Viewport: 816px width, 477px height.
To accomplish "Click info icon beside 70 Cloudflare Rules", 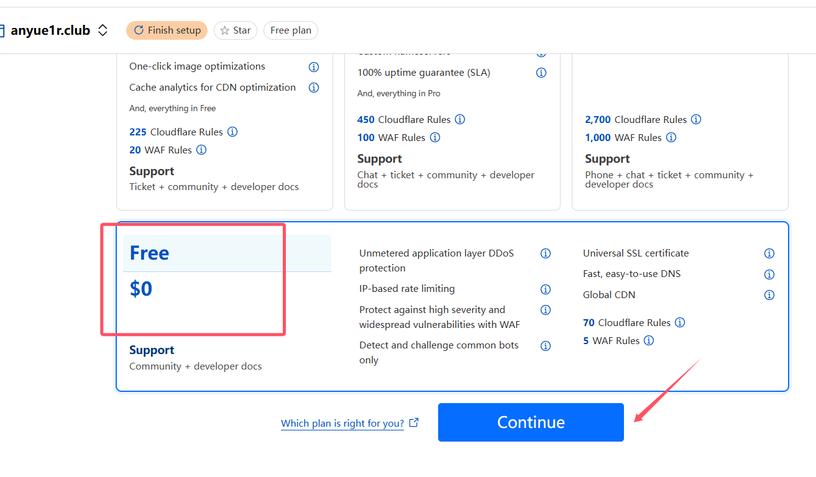I will (680, 322).
